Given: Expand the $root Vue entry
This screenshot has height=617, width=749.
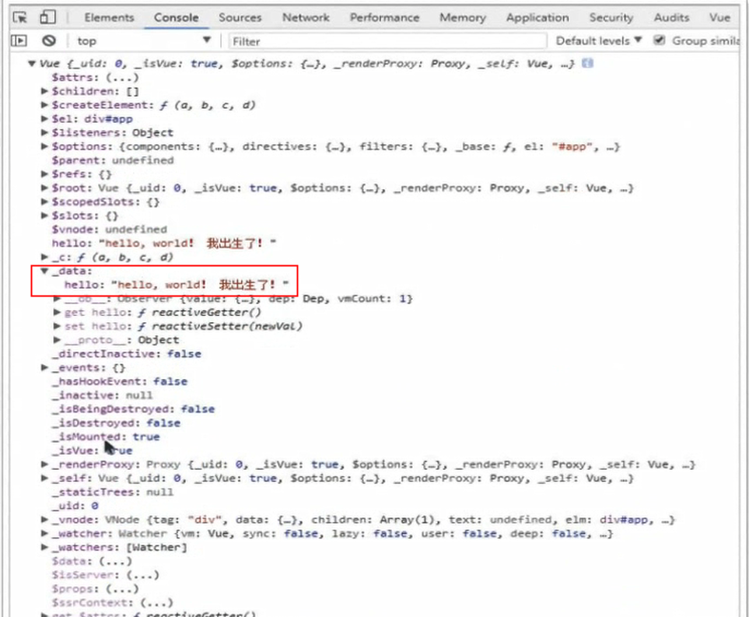Looking at the screenshot, I should pos(44,188).
